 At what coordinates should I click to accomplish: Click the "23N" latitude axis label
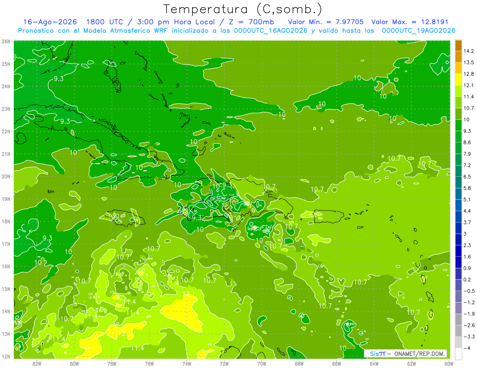click(6, 109)
